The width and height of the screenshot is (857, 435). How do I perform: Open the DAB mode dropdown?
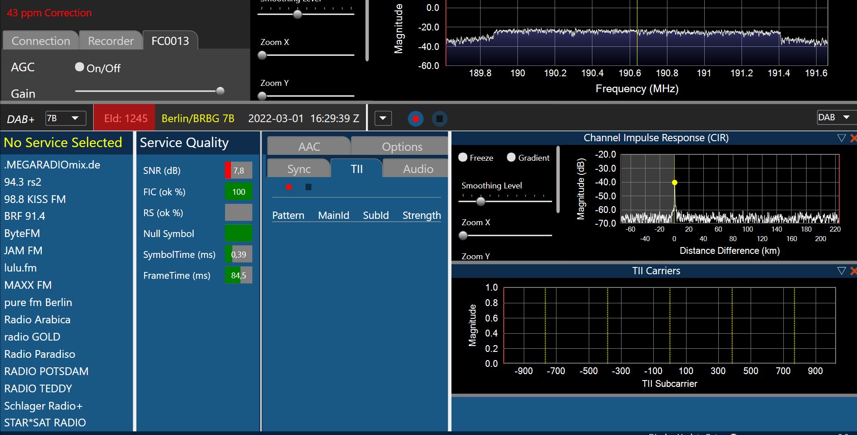coord(836,118)
